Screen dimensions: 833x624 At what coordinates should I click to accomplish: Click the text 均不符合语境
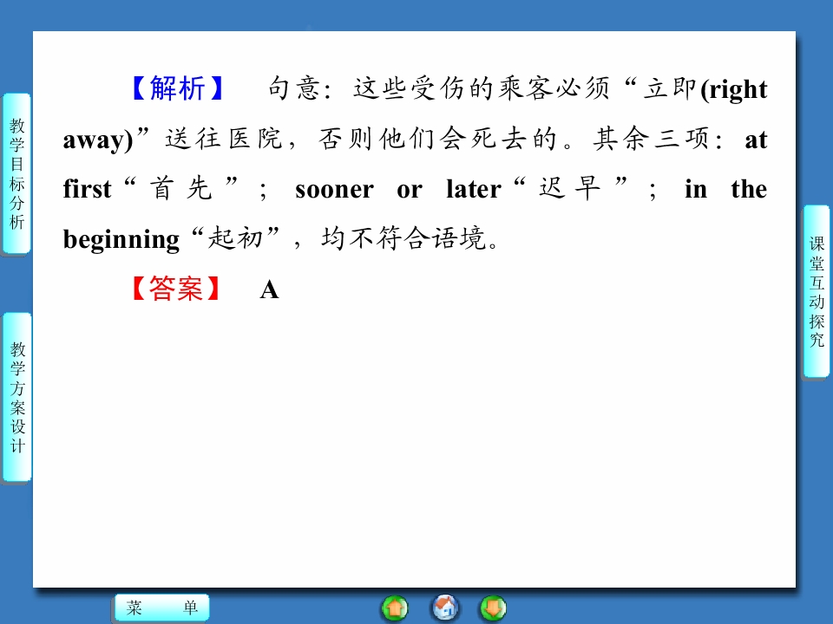pyautogui.click(x=403, y=238)
